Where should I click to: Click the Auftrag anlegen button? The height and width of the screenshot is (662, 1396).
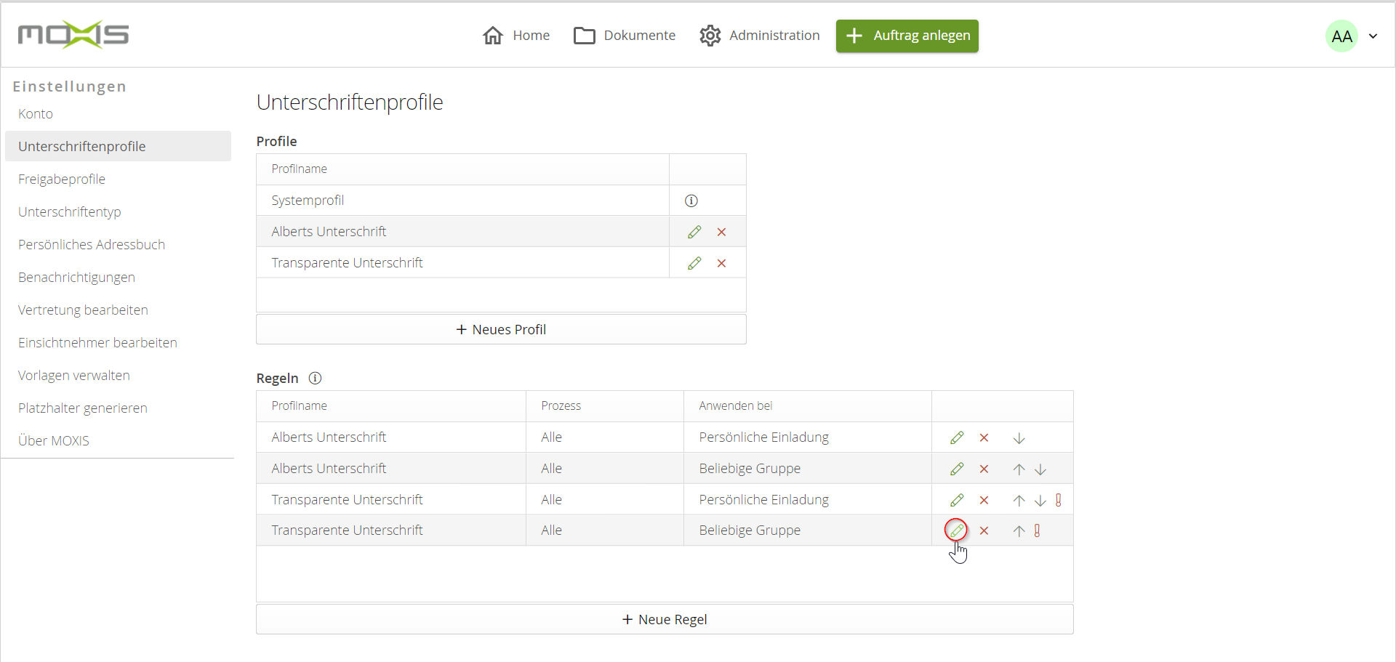[x=907, y=36]
